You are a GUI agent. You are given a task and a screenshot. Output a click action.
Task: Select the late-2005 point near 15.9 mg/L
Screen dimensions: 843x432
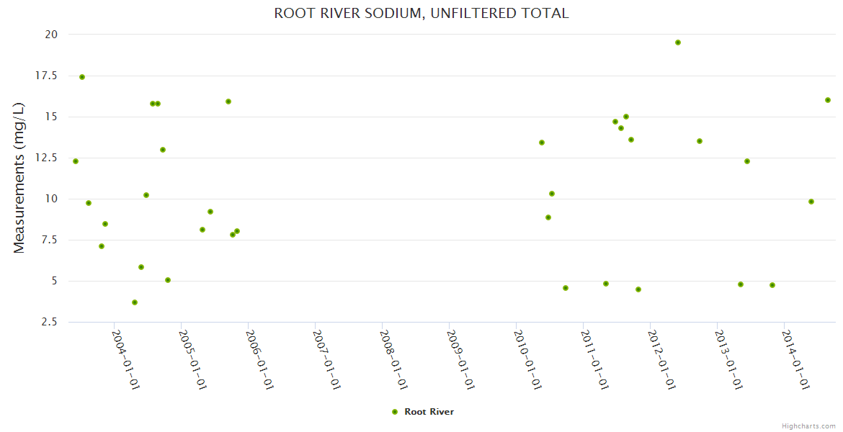(x=228, y=102)
